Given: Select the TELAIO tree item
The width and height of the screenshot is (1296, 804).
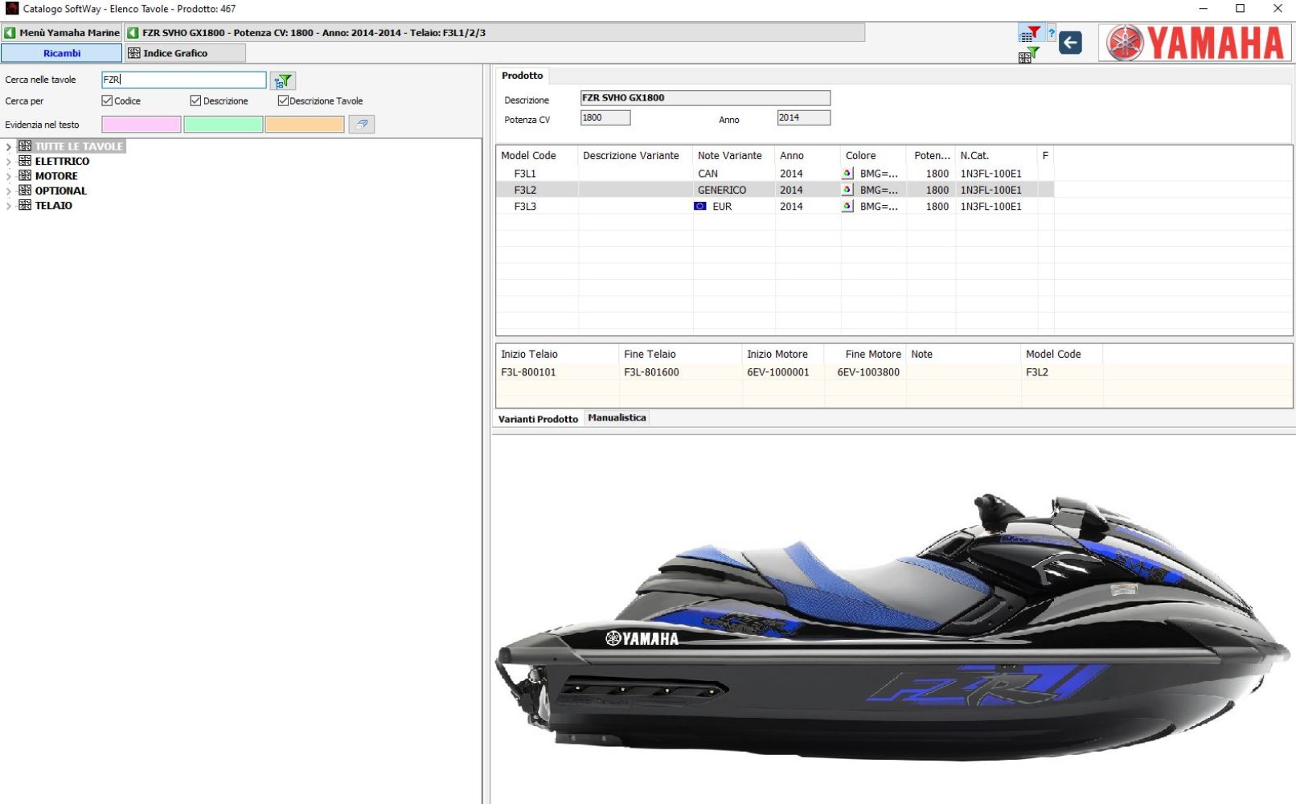Looking at the screenshot, I should 53,205.
